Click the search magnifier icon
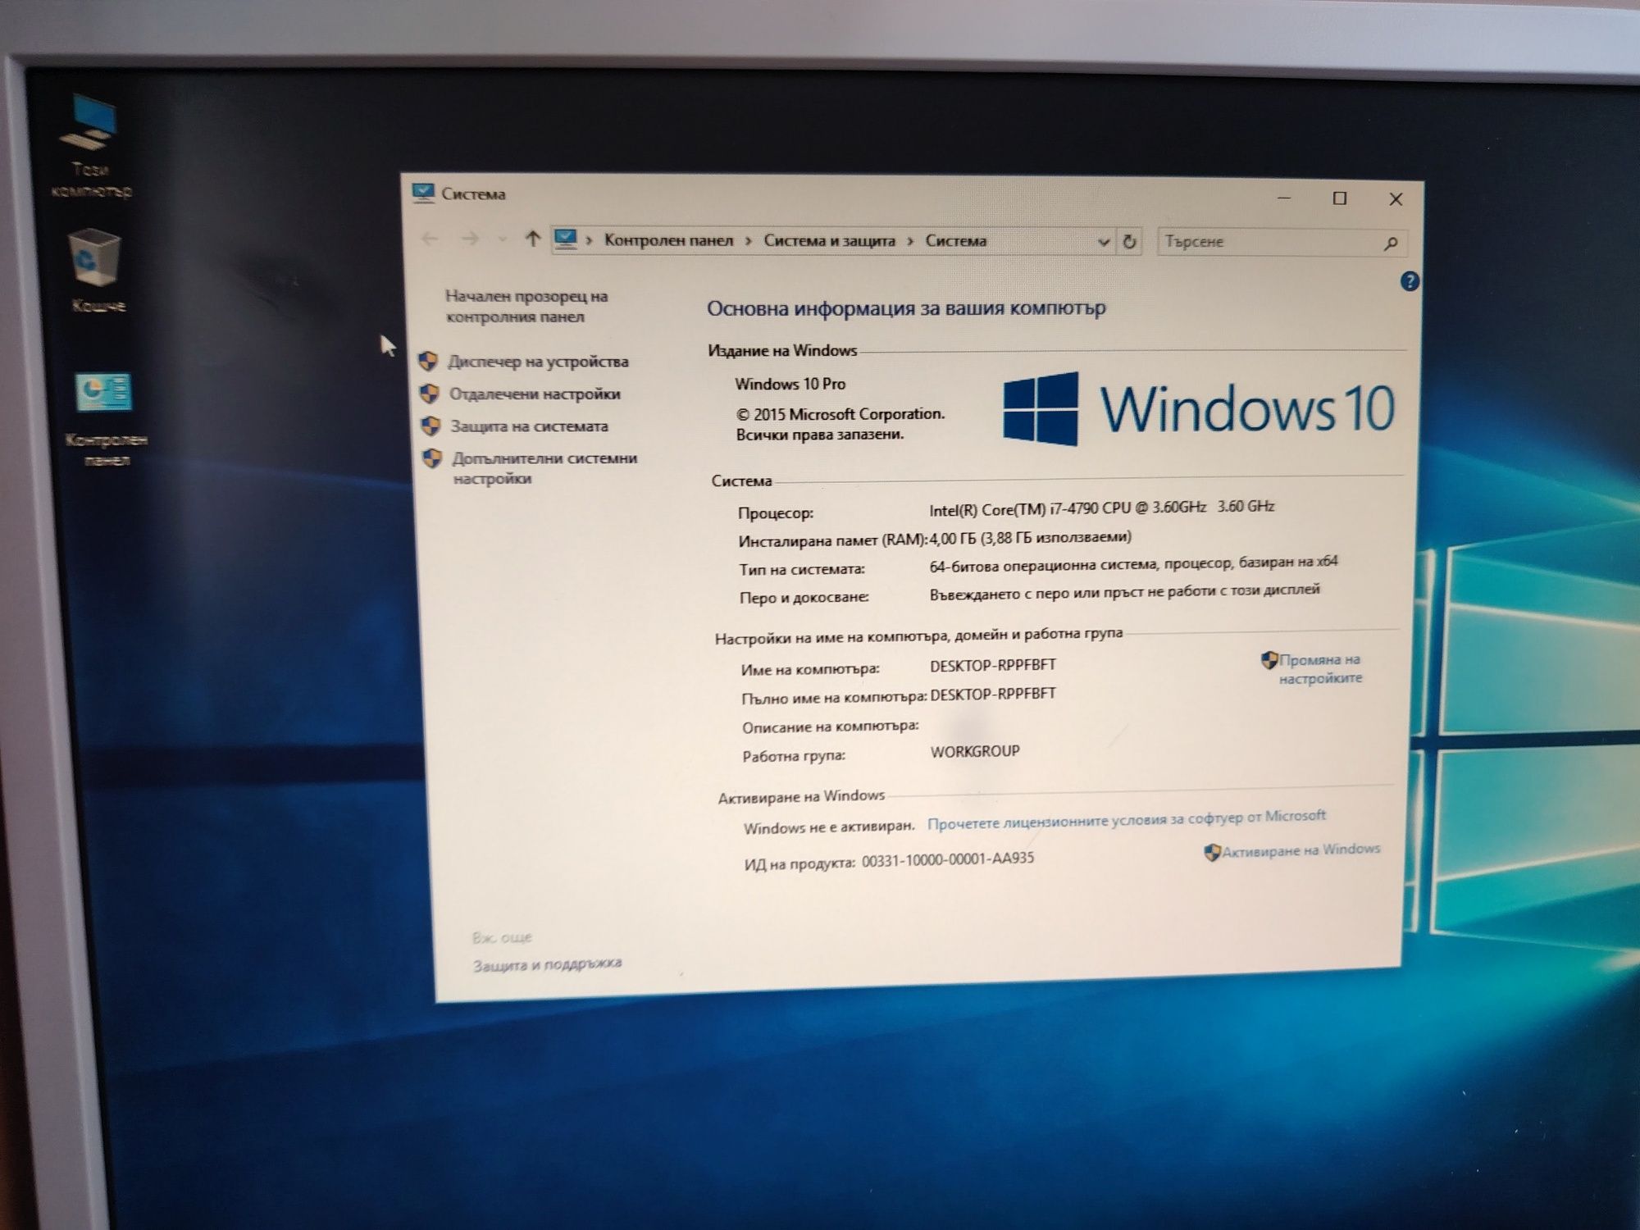This screenshot has height=1230, width=1640. [1391, 244]
